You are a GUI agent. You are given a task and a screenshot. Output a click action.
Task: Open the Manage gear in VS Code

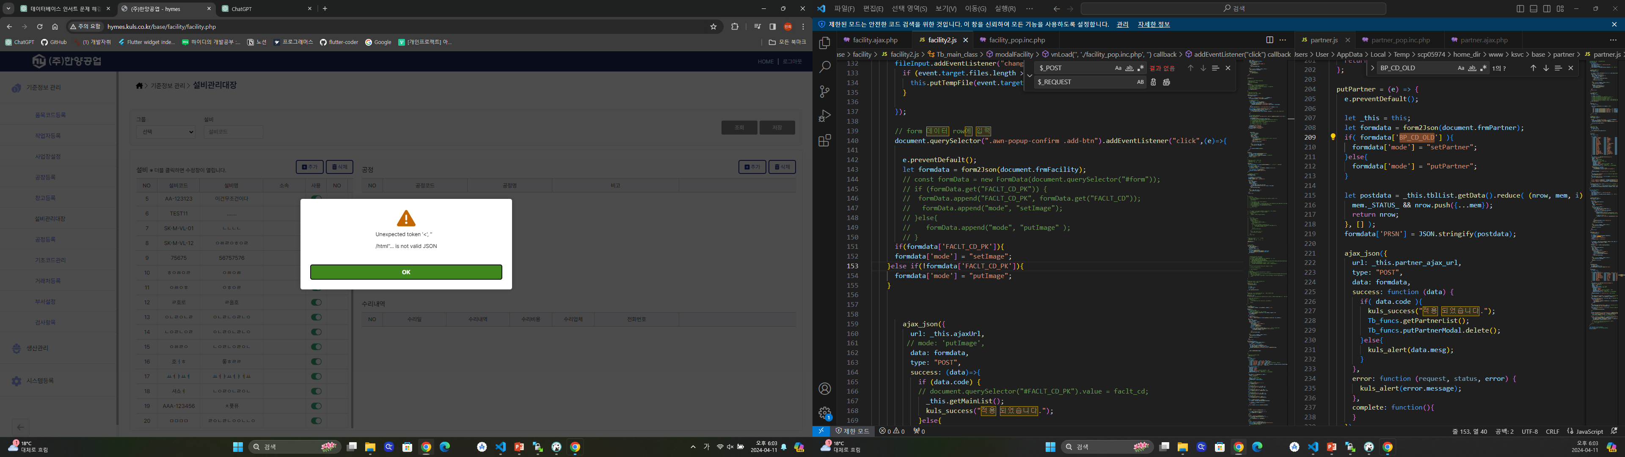point(824,413)
